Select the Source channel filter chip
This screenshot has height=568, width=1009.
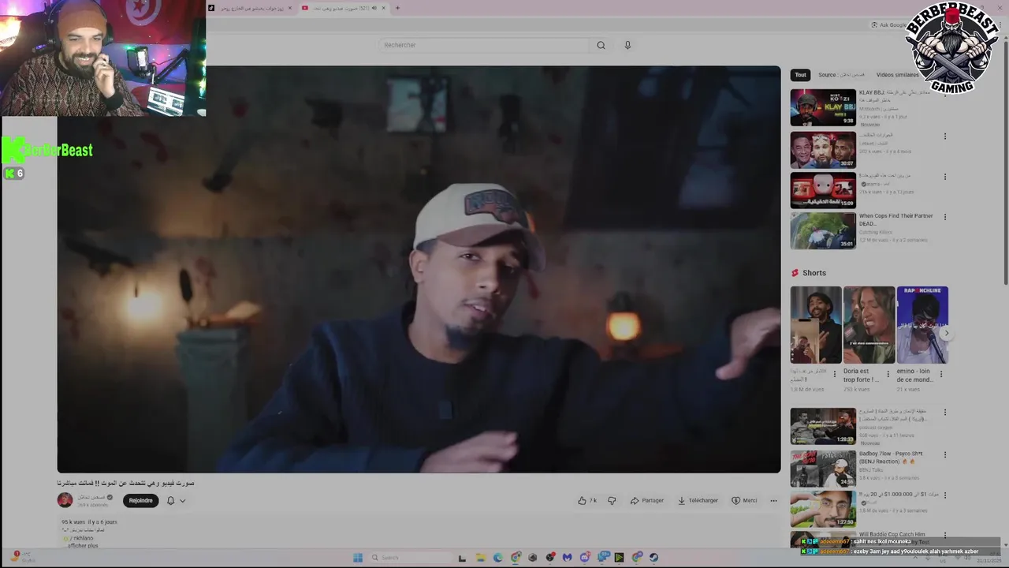841,75
